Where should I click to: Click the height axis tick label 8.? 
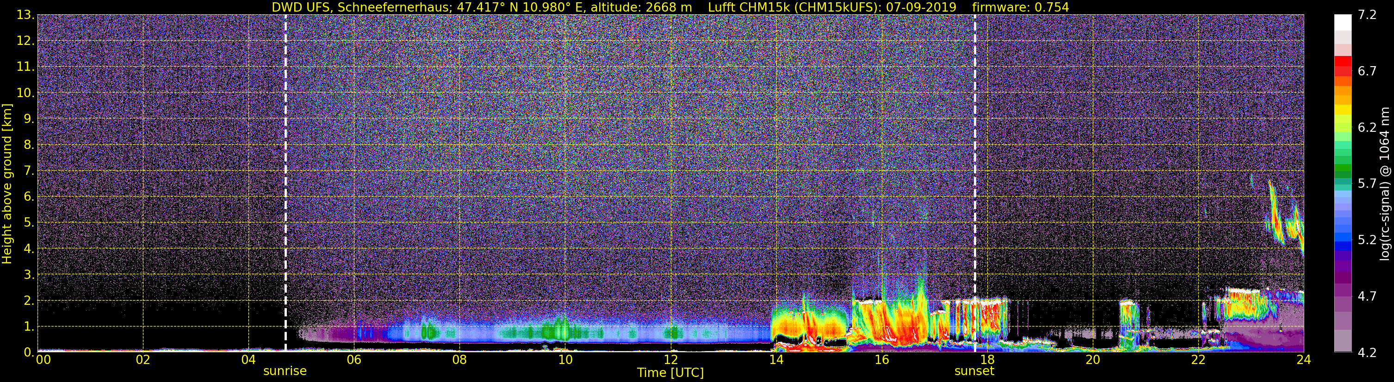click(x=29, y=144)
